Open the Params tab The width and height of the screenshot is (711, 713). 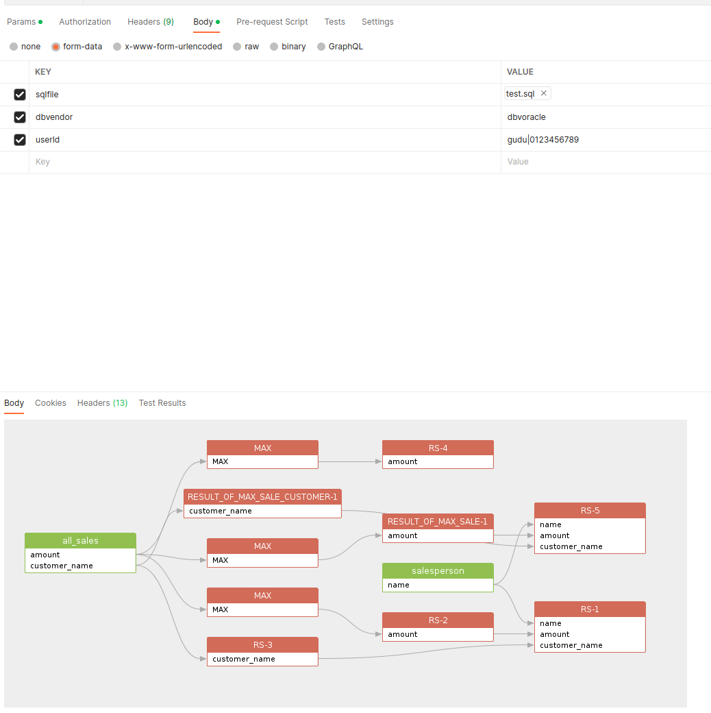pyautogui.click(x=21, y=22)
